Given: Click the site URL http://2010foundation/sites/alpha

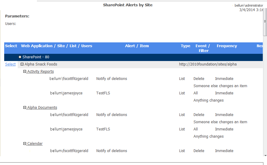Looking at the screenshot, I should coord(208,64).
